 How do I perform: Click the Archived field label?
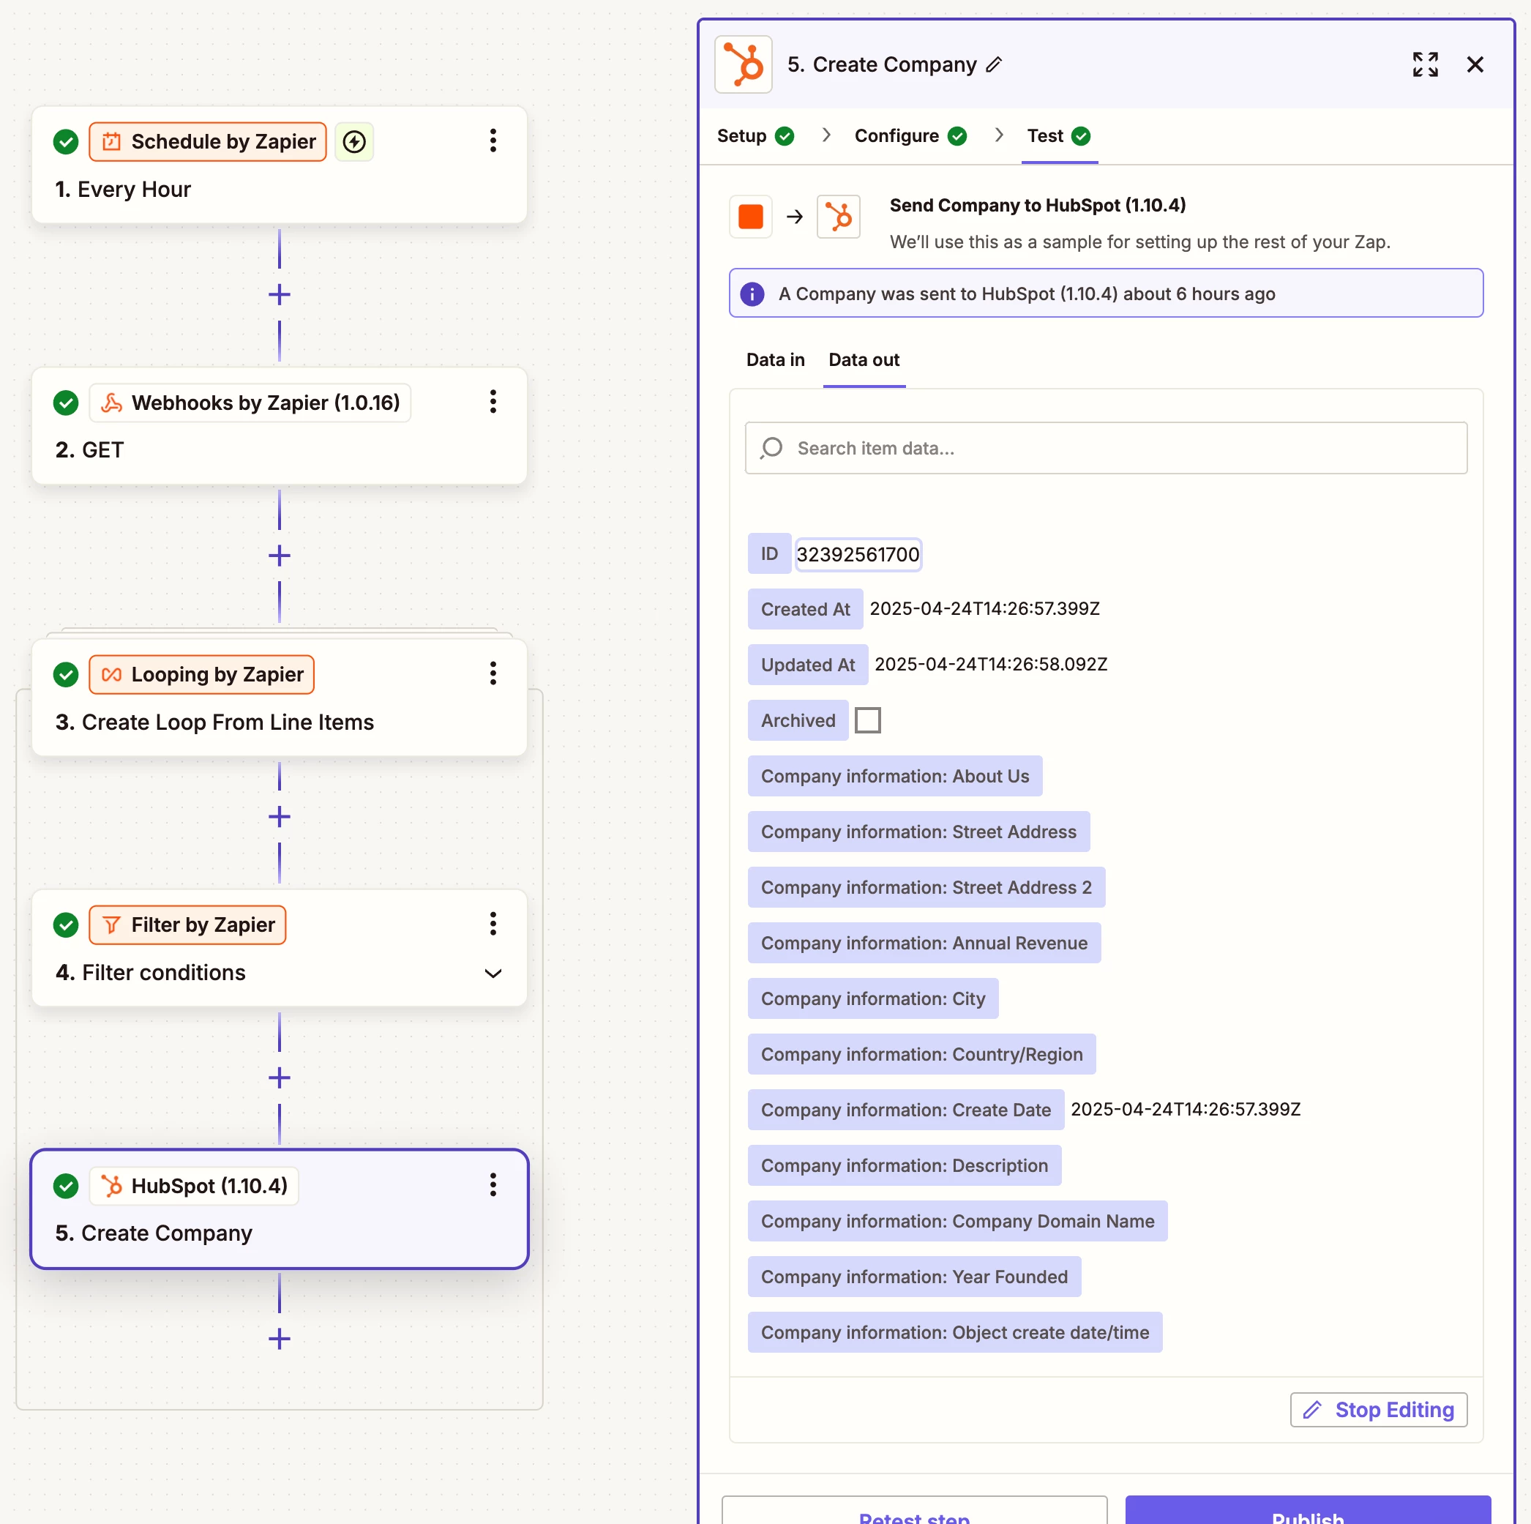point(798,720)
